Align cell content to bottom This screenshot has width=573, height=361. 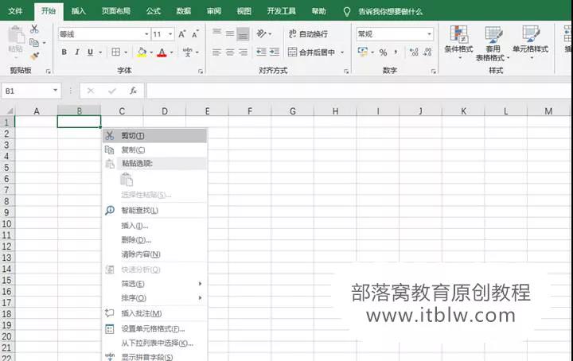243,34
